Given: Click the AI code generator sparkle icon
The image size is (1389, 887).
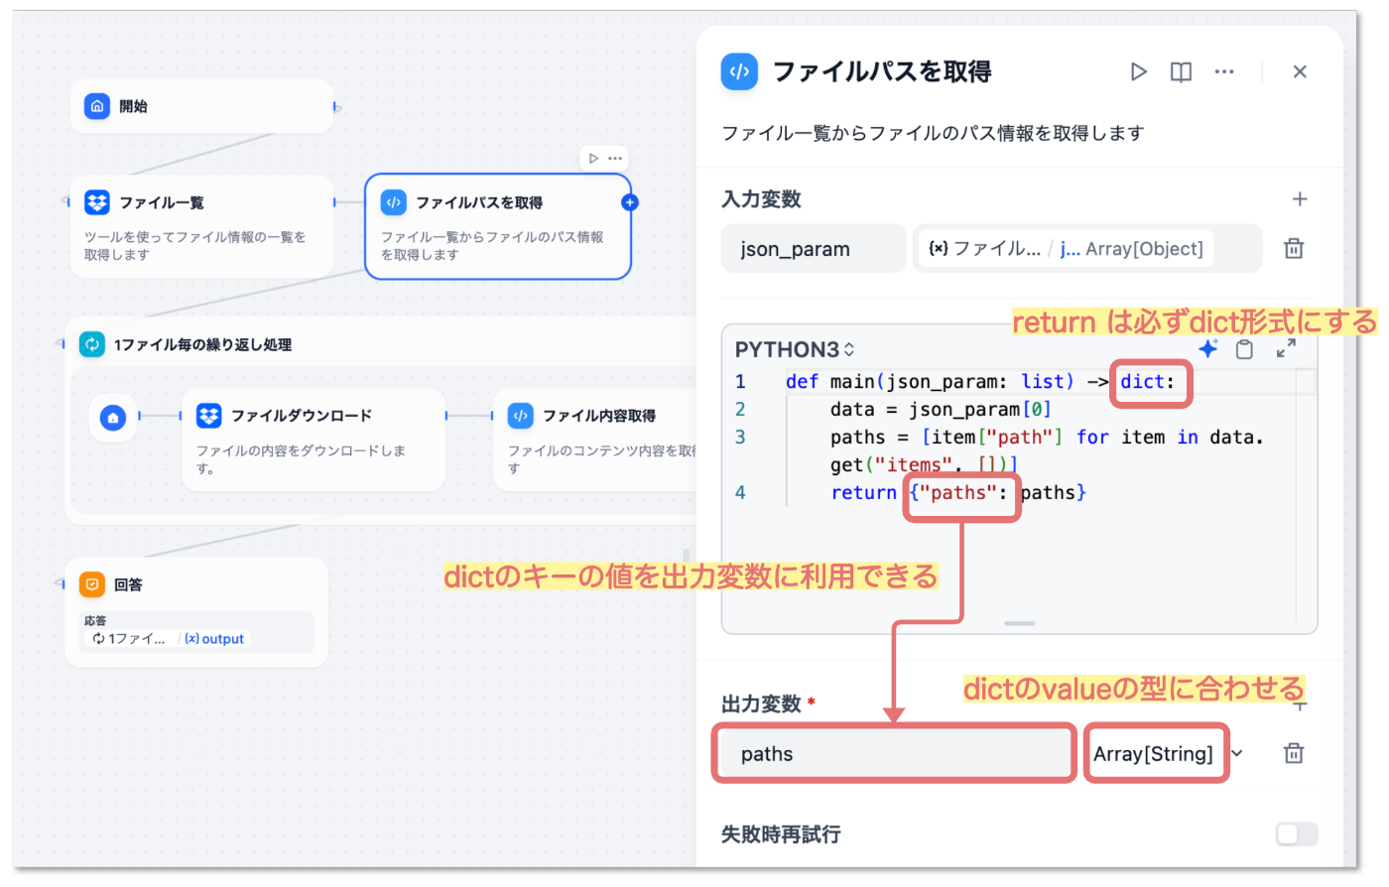Looking at the screenshot, I should (x=1207, y=348).
